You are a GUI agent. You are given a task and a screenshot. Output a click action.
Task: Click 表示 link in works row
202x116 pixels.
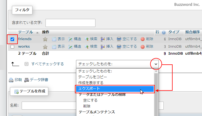pyautogui.click(x=61, y=46)
